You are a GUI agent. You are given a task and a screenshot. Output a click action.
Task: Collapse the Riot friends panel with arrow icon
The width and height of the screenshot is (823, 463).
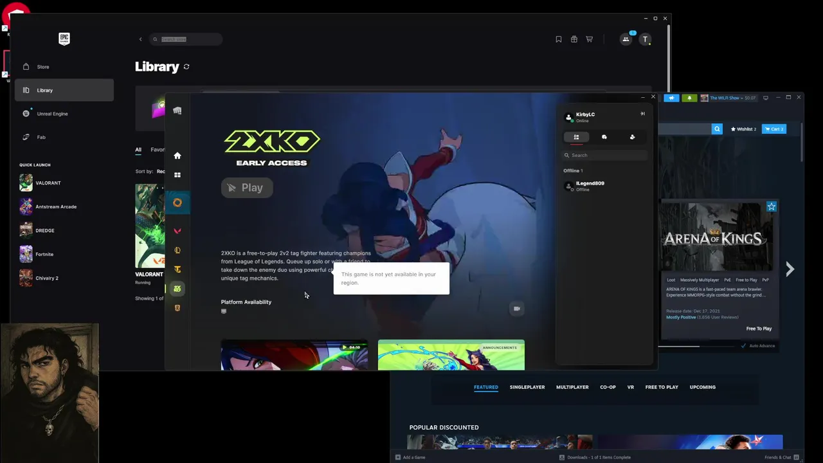coord(642,114)
